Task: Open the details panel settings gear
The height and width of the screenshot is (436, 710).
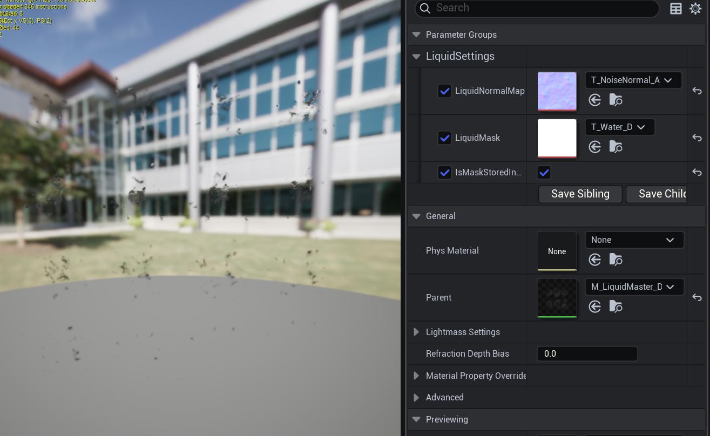Action: tap(695, 8)
